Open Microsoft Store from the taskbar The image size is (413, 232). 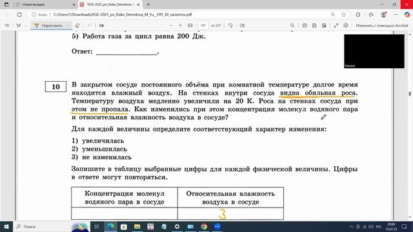tap(123, 226)
